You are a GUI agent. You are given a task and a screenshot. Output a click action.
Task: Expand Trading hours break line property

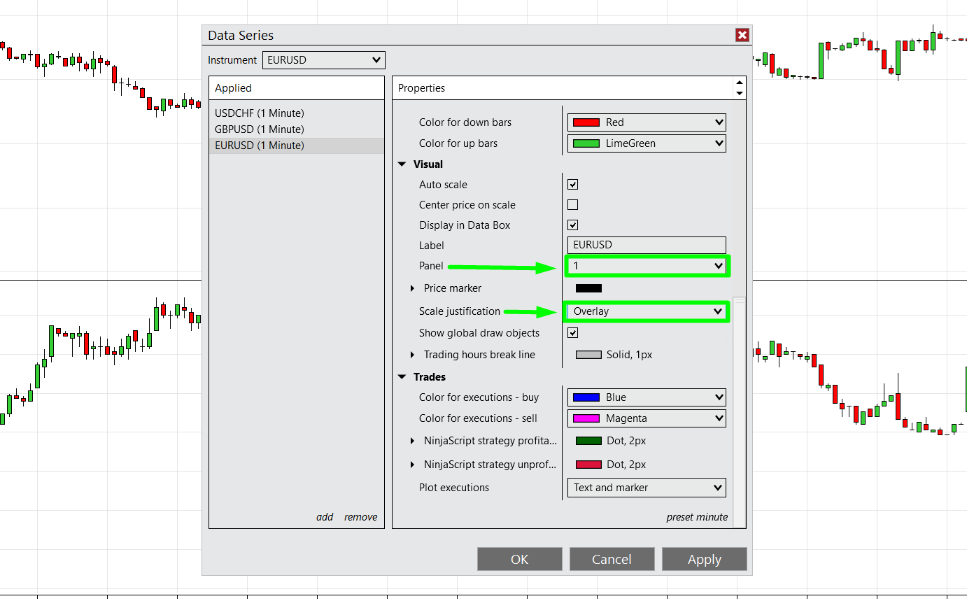(412, 355)
